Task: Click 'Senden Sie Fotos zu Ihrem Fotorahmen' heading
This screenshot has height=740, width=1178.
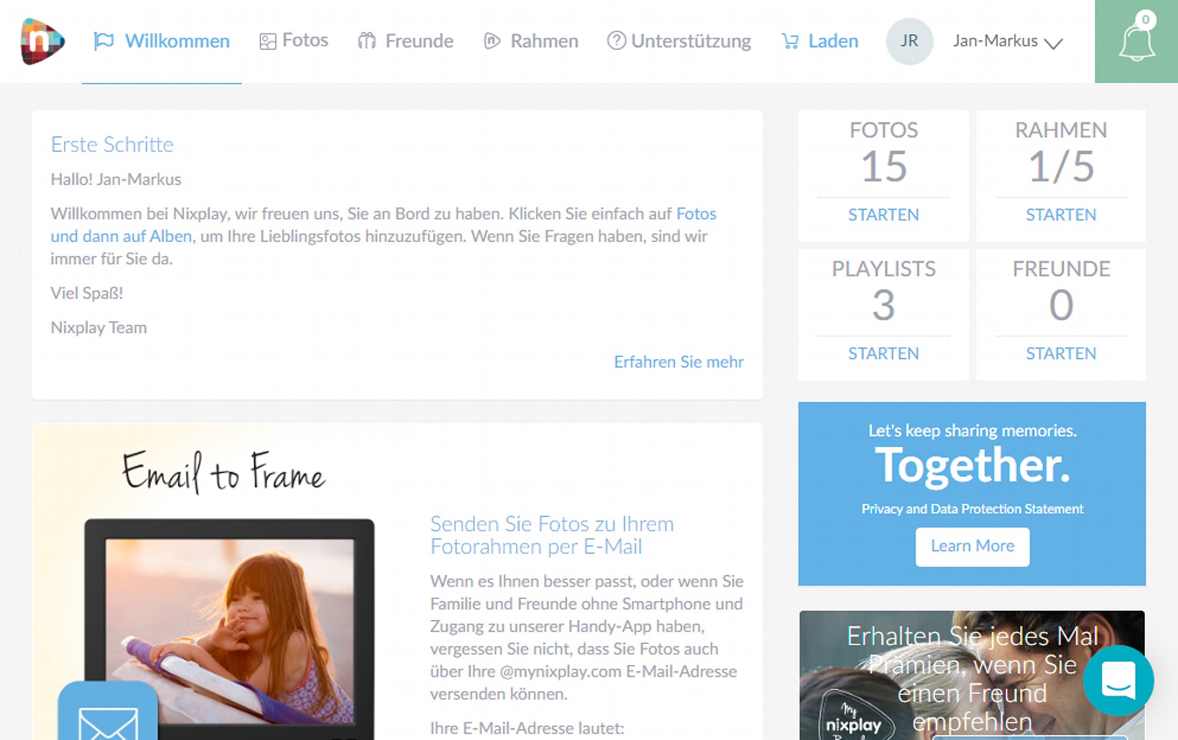Action: pyautogui.click(x=552, y=535)
